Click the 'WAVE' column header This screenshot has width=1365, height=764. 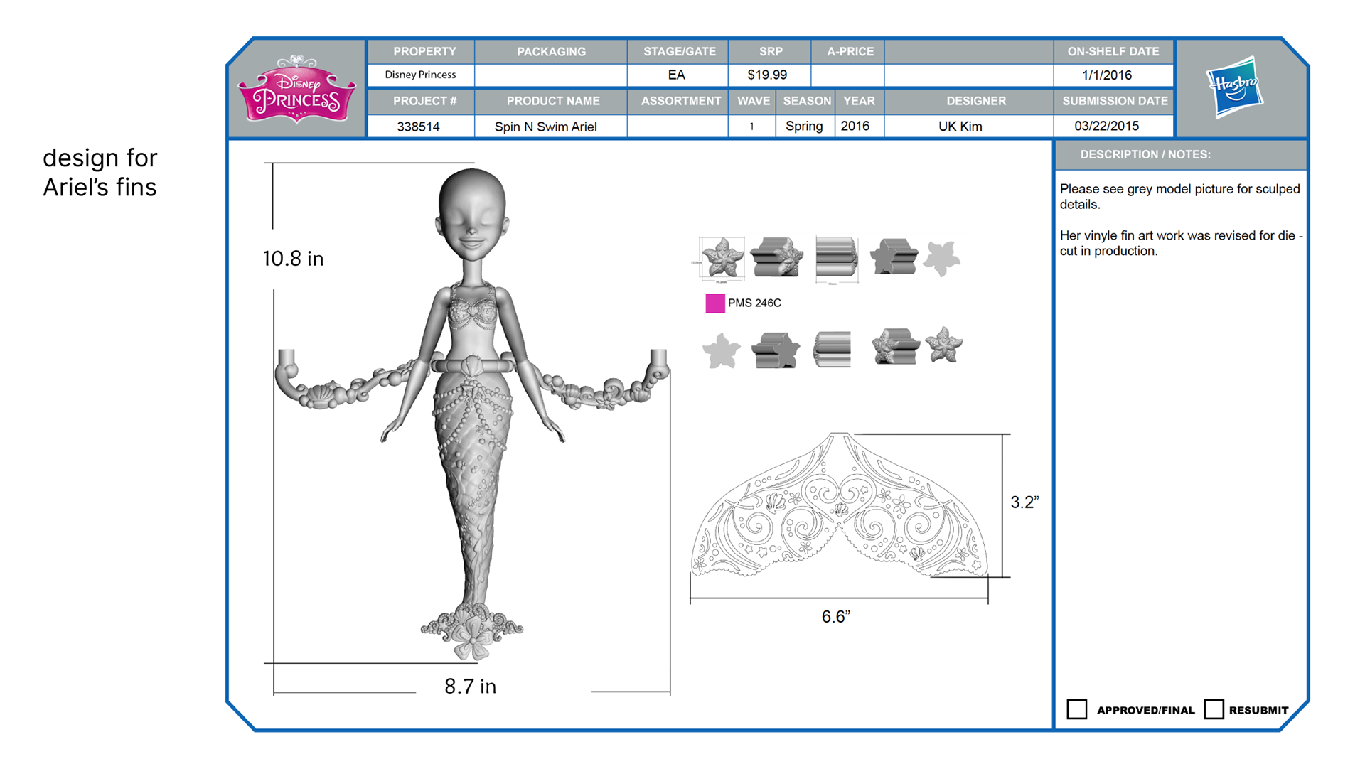click(x=754, y=101)
